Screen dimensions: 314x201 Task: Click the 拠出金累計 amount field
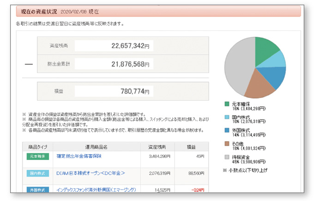point(114,64)
